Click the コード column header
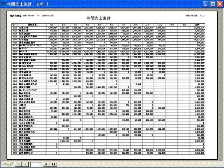 pyautogui.click(x=15, y=25)
